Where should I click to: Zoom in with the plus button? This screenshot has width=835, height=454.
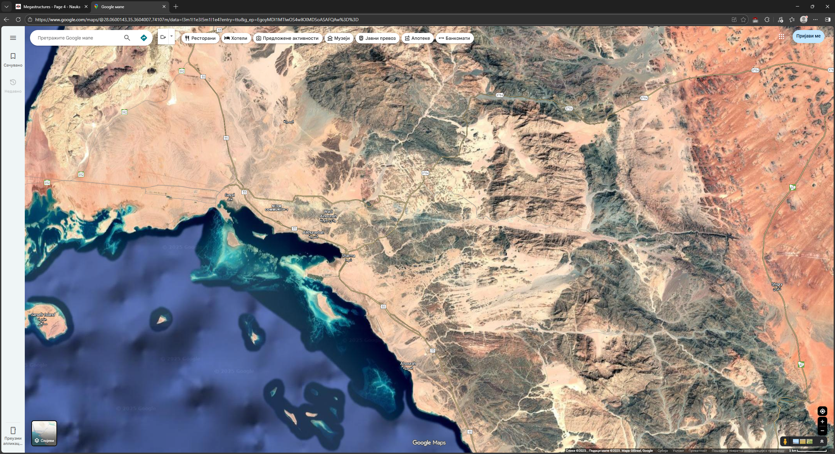point(822,422)
